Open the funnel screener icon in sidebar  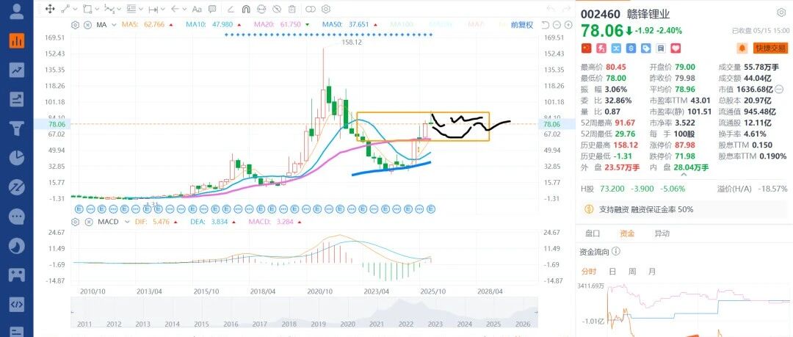coord(17,128)
